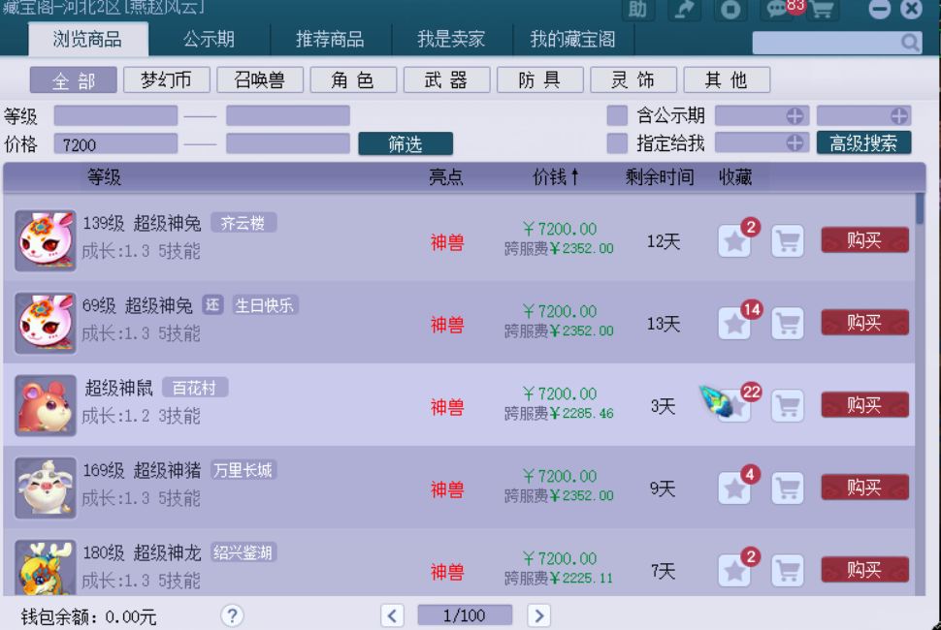
Task: Open the help question mark icon
Action: 232,615
